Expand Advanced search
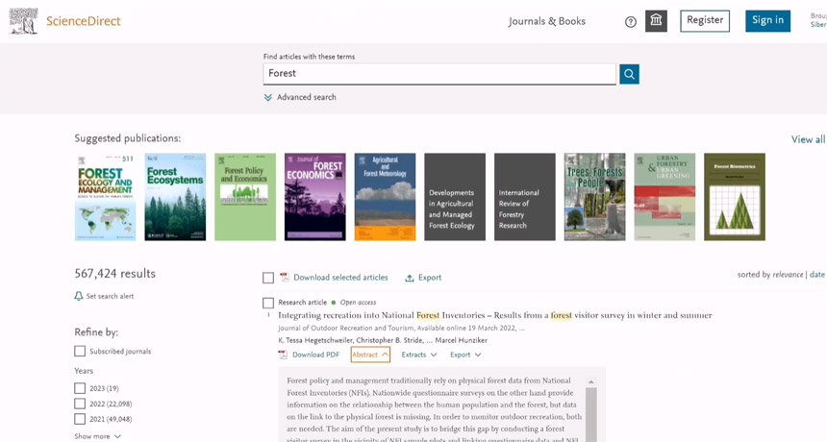Screen dimensions: 827x442 pos(307,97)
